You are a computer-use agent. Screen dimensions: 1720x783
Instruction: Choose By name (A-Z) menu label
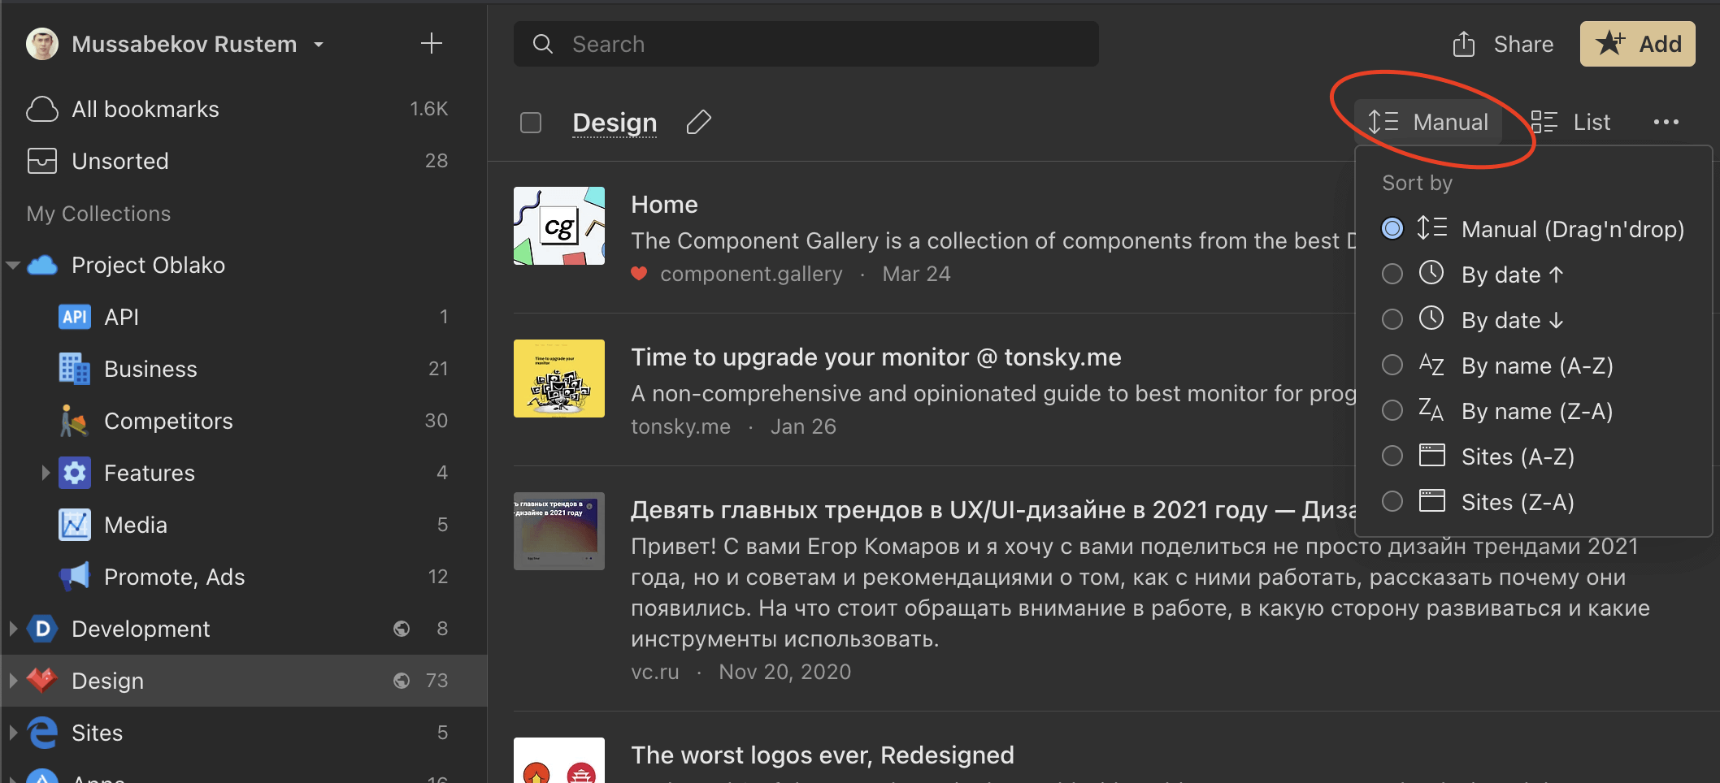(1537, 366)
